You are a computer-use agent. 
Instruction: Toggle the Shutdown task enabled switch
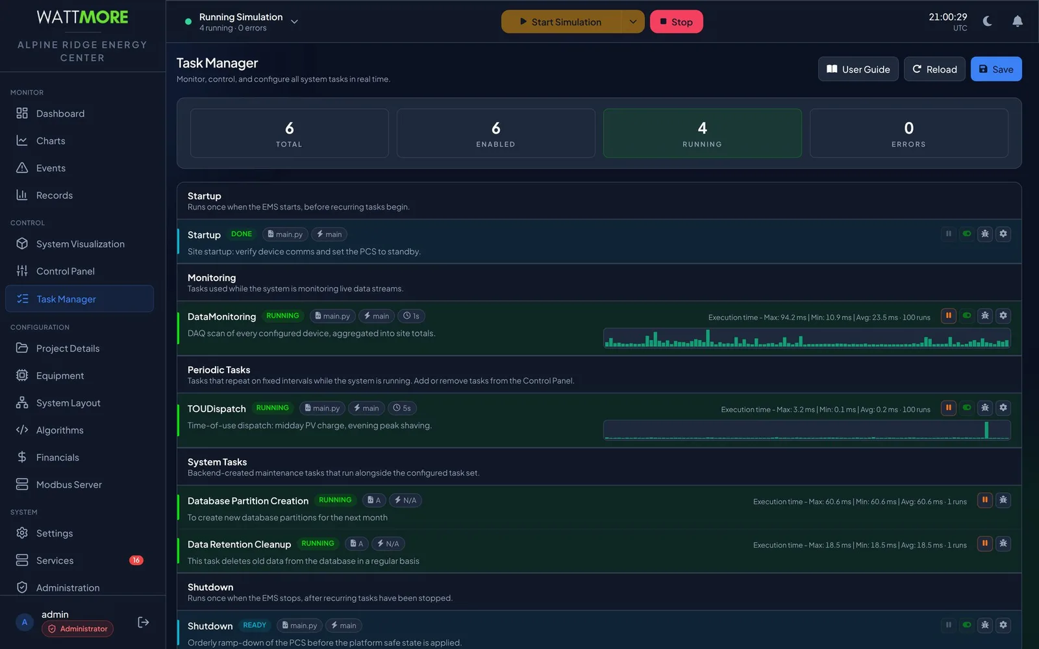point(966,626)
